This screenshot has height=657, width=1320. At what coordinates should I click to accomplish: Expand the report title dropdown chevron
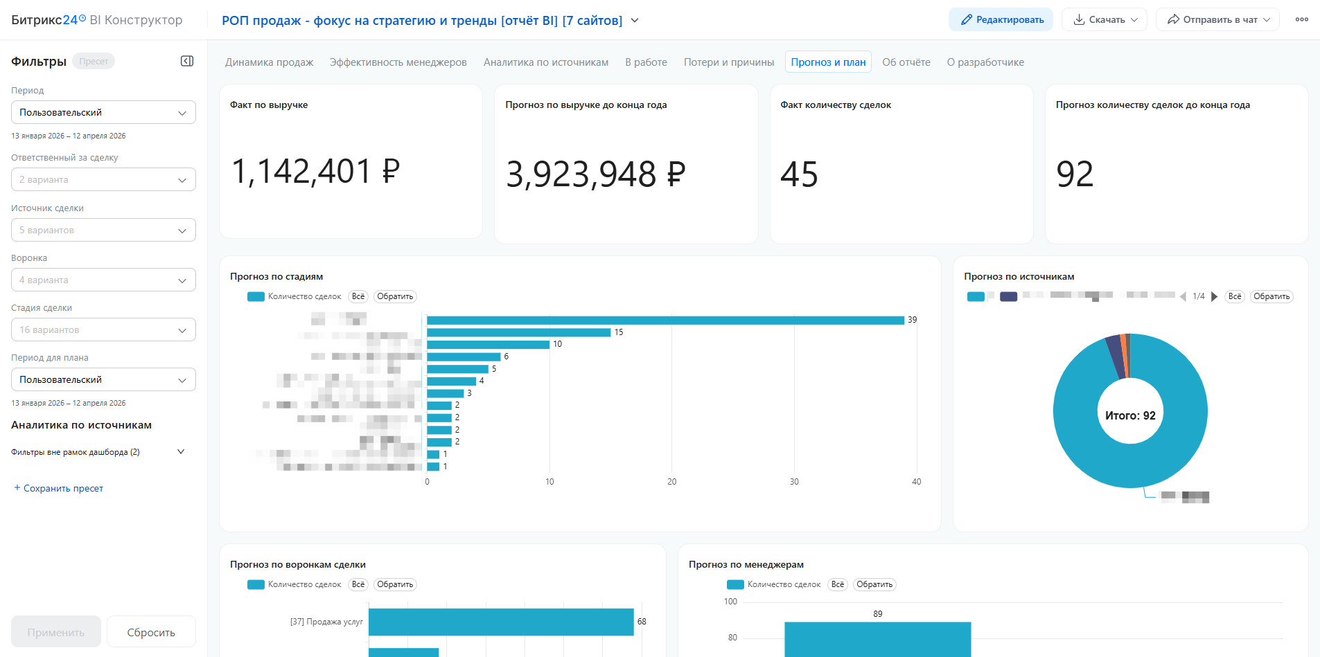[x=635, y=21]
